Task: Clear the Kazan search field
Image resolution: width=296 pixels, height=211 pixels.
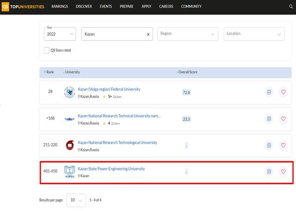Action: [148, 34]
